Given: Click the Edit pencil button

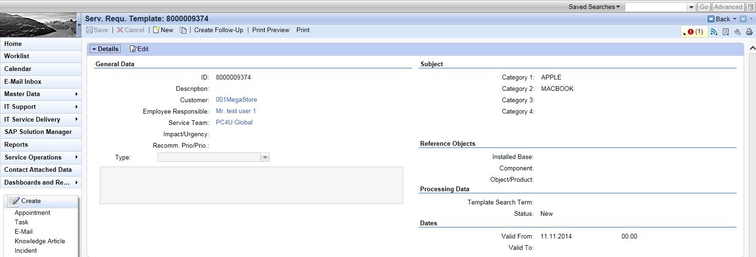Looking at the screenshot, I should 139,49.
